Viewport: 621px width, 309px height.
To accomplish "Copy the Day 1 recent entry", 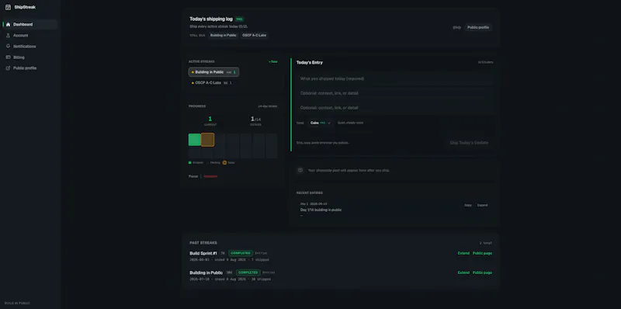I will click(468, 205).
